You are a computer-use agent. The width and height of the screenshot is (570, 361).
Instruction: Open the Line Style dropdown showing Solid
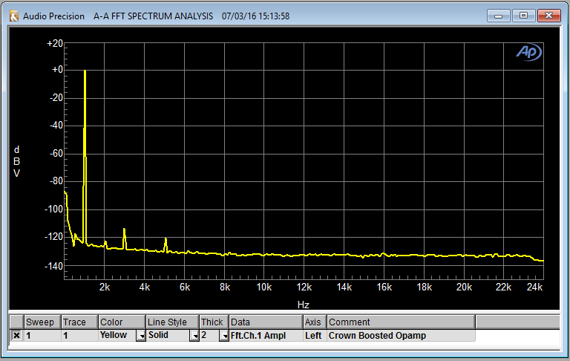tap(194, 336)
